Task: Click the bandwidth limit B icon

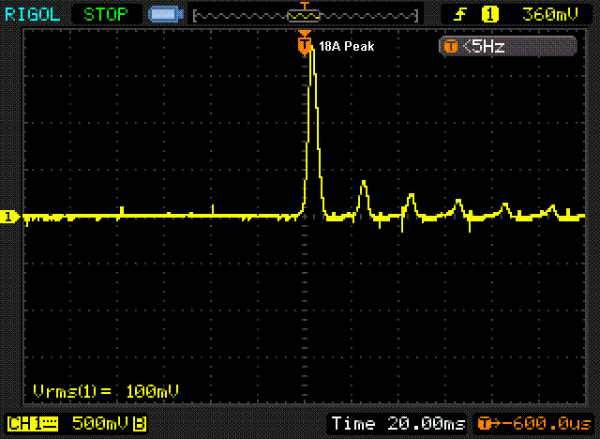Action: point(140,424)
